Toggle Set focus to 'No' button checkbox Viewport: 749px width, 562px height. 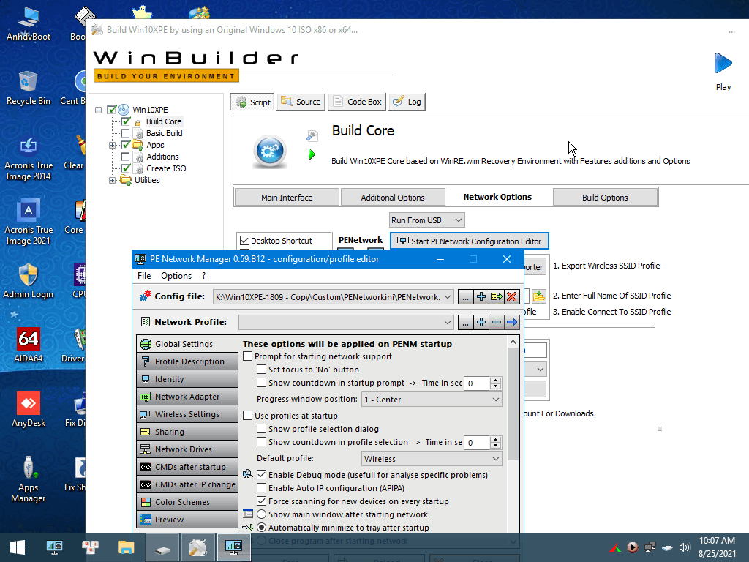point(261,370)
